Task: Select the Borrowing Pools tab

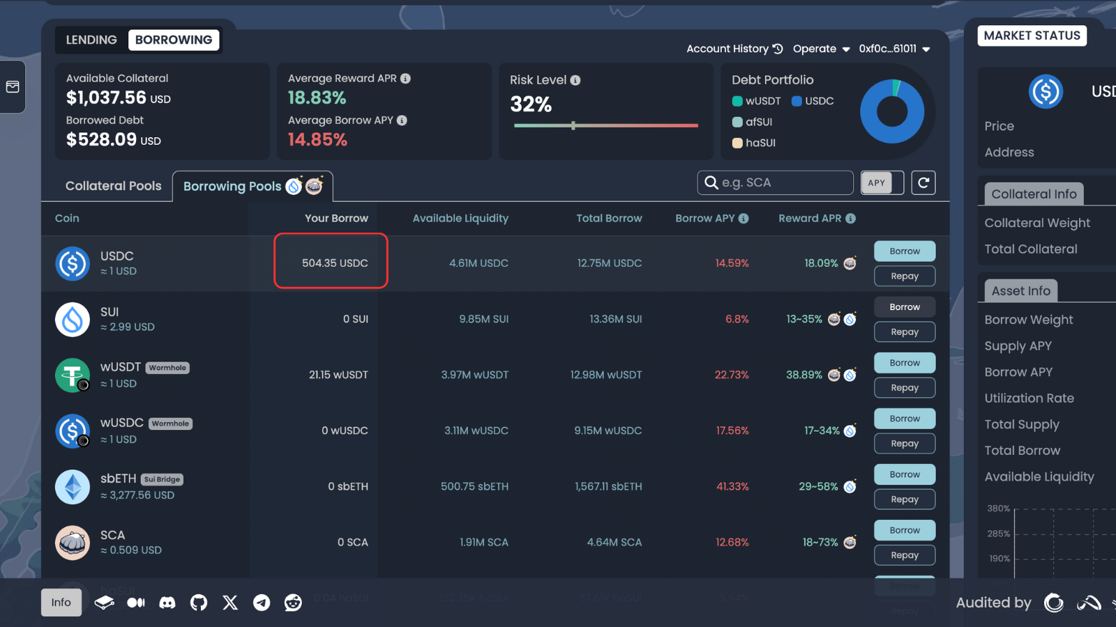Action: 252,186
